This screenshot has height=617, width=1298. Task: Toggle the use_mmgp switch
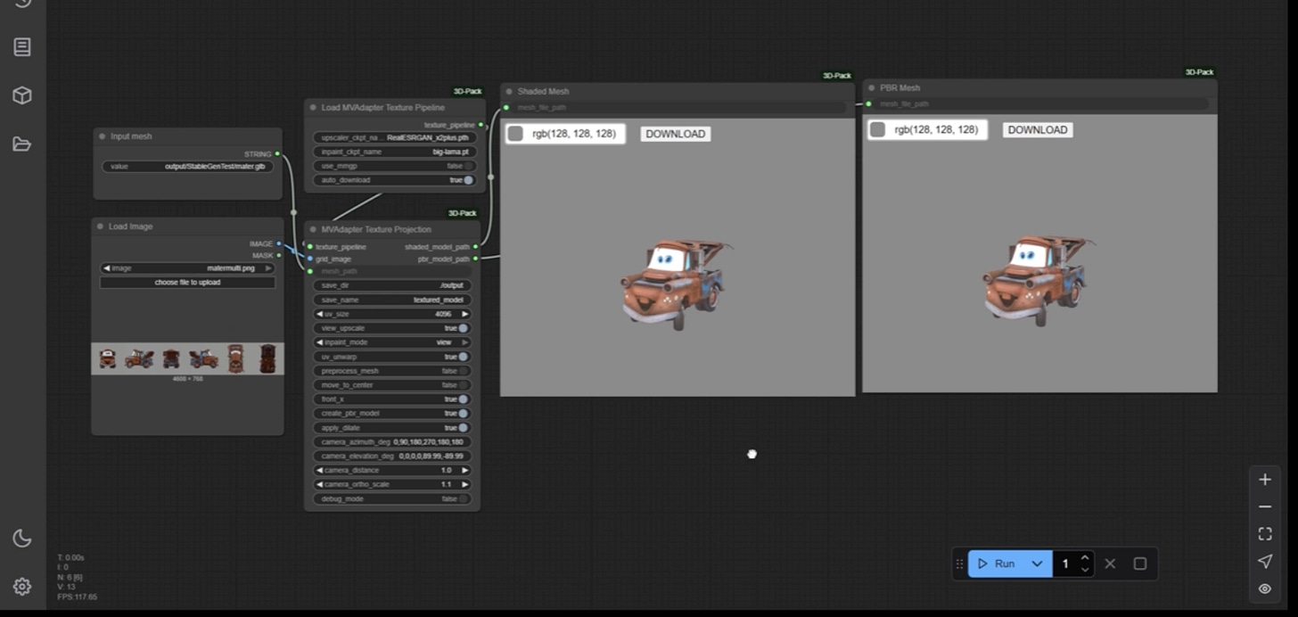469,166
